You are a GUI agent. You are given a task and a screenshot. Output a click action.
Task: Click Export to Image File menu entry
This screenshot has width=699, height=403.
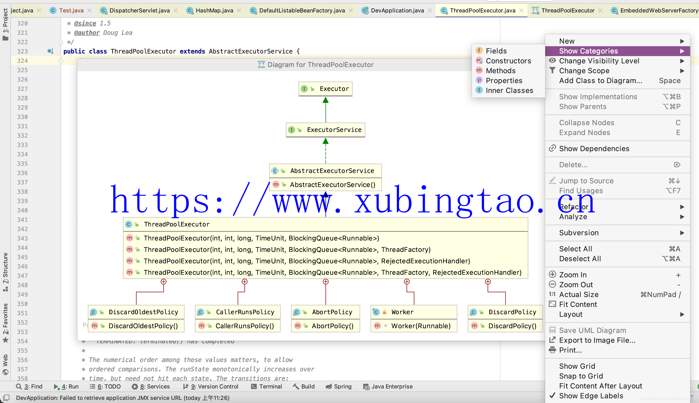pos(597,340)
